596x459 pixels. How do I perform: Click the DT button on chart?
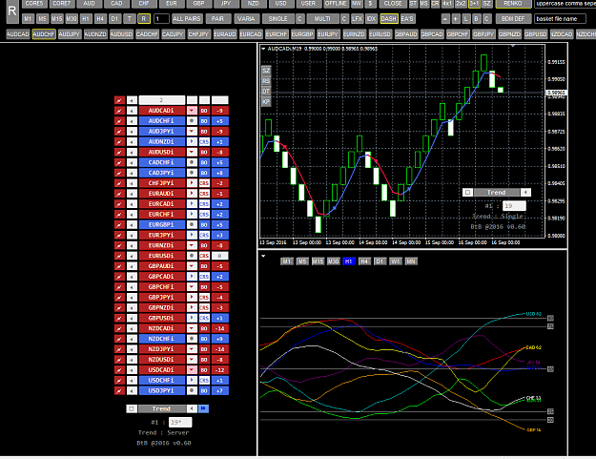click(266, 92)
